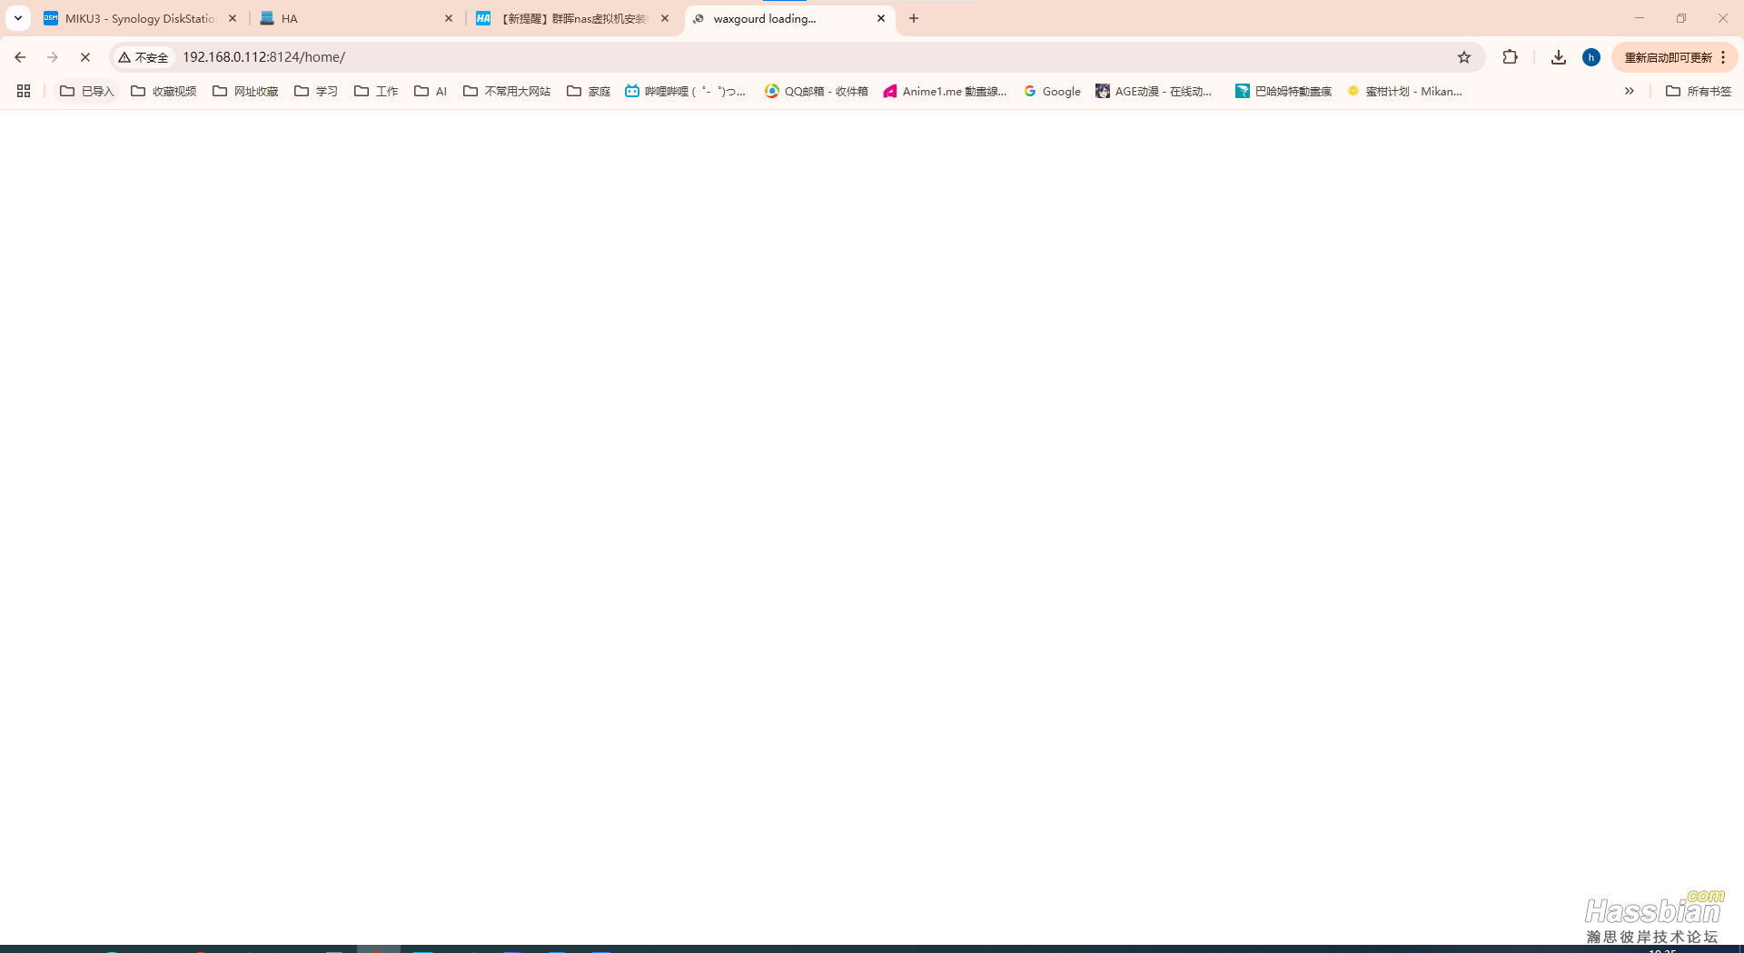1744x953 pixels.
Task: Switch to MIKU3 Synology DiskStation tab
Action: tap(136, 18)
